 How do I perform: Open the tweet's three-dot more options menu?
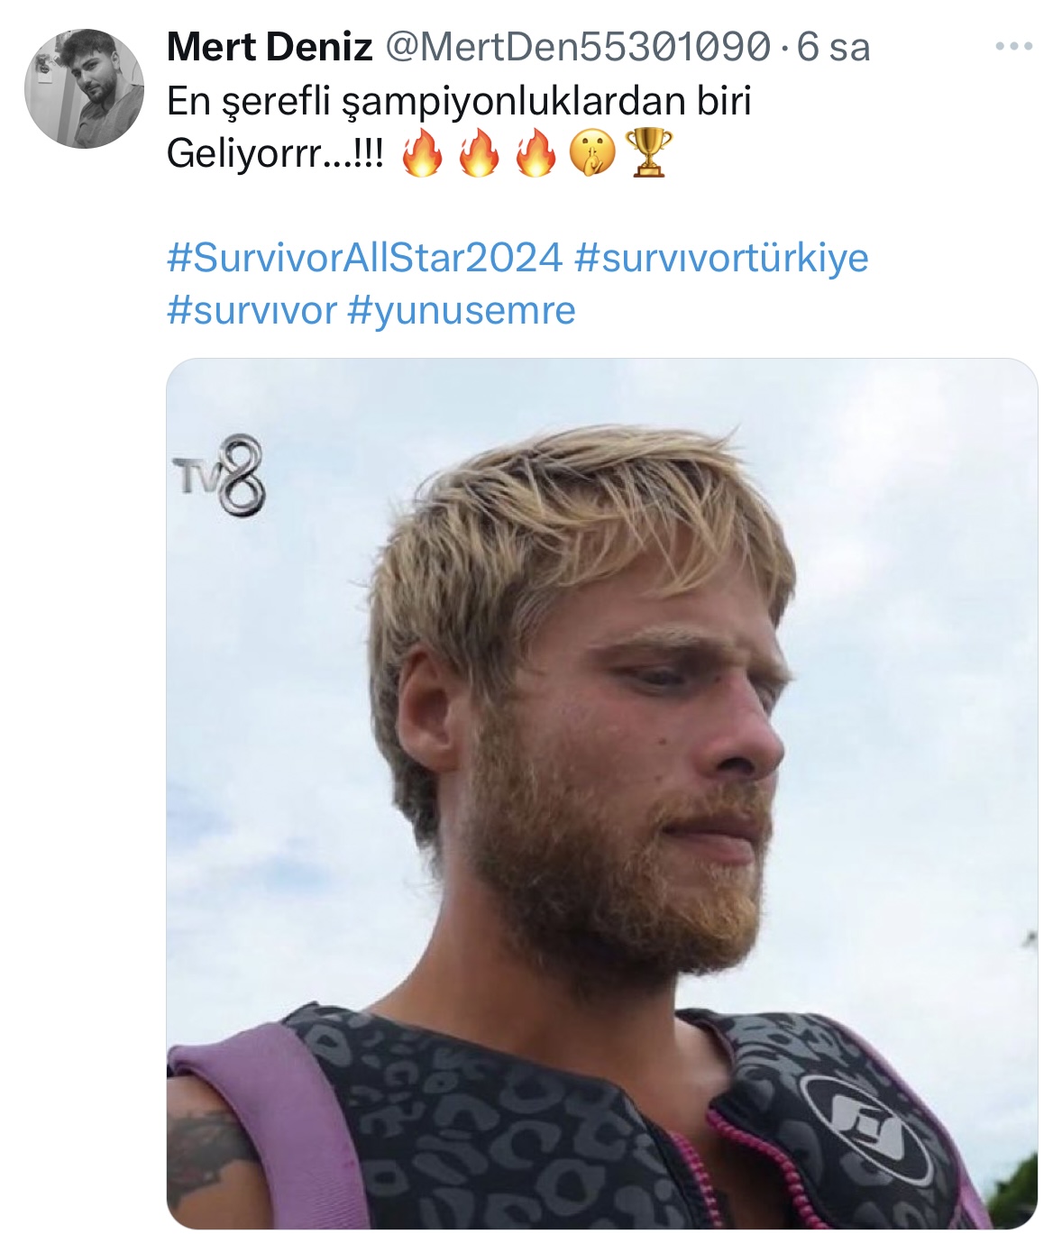tap(1013, 46)
